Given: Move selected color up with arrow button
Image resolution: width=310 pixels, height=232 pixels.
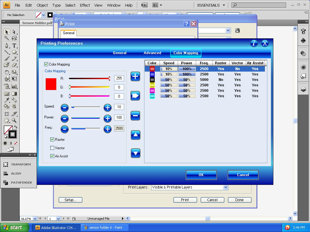Looking at the screenshot, I should click(135, 135).
